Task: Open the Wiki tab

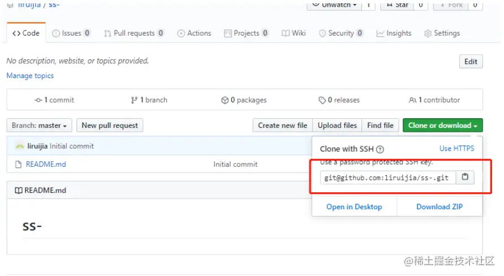Action: click(x=294, y=33)
